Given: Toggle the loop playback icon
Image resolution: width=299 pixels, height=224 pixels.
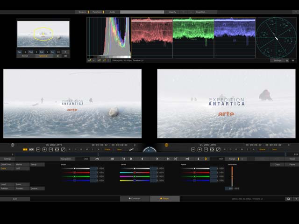Looking at the screenshot, I should [x=97, y=159].
